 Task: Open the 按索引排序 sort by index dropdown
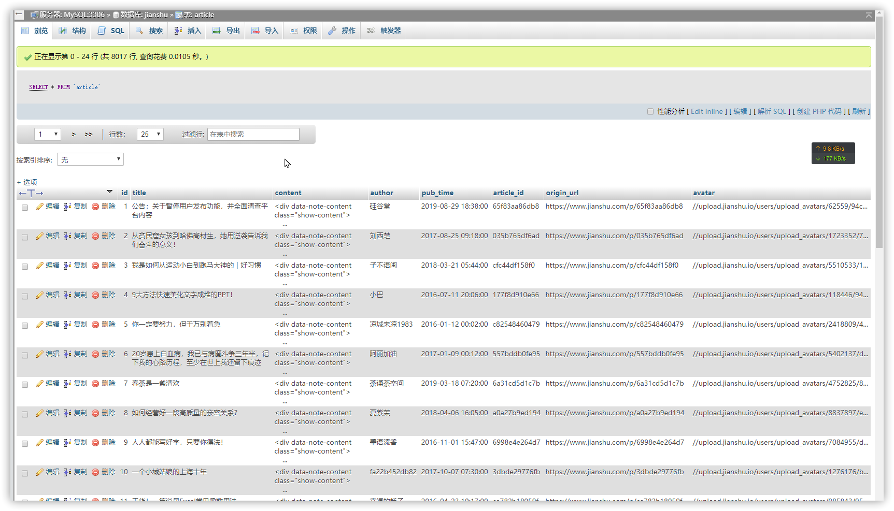click(90, 159)
